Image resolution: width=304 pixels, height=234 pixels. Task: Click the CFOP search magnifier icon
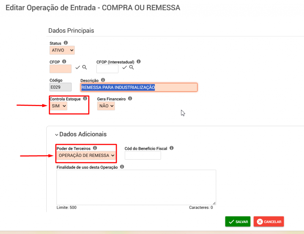pyautogui.click(x=85, y=67)
